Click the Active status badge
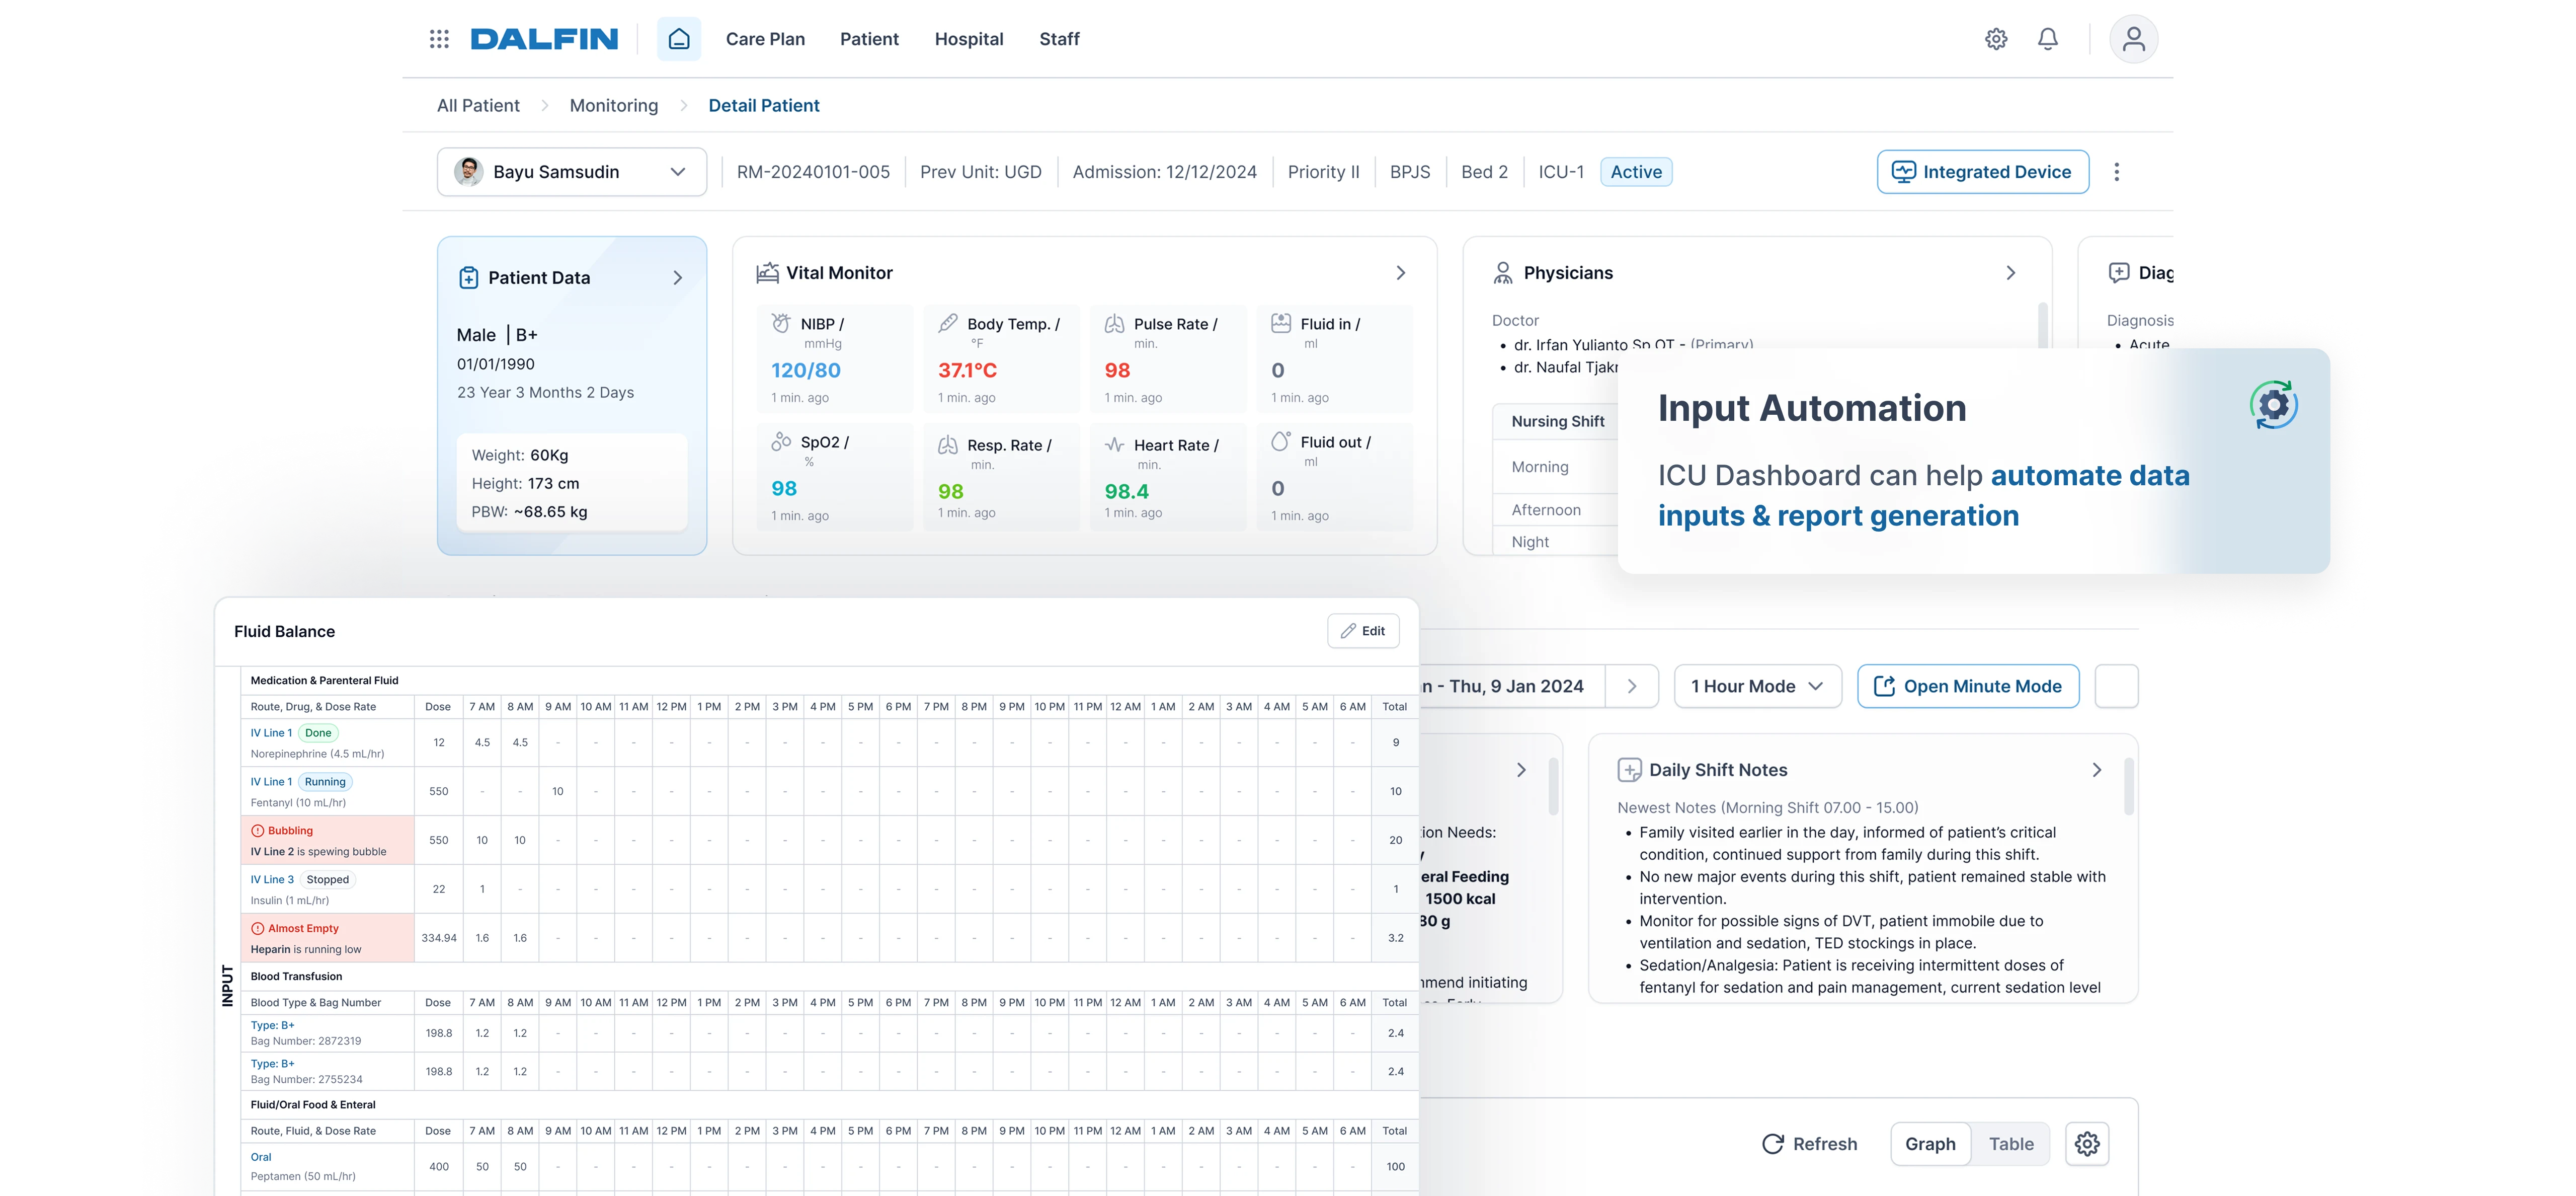Screen dimensions: 2576x1196 coord(1636,172)
